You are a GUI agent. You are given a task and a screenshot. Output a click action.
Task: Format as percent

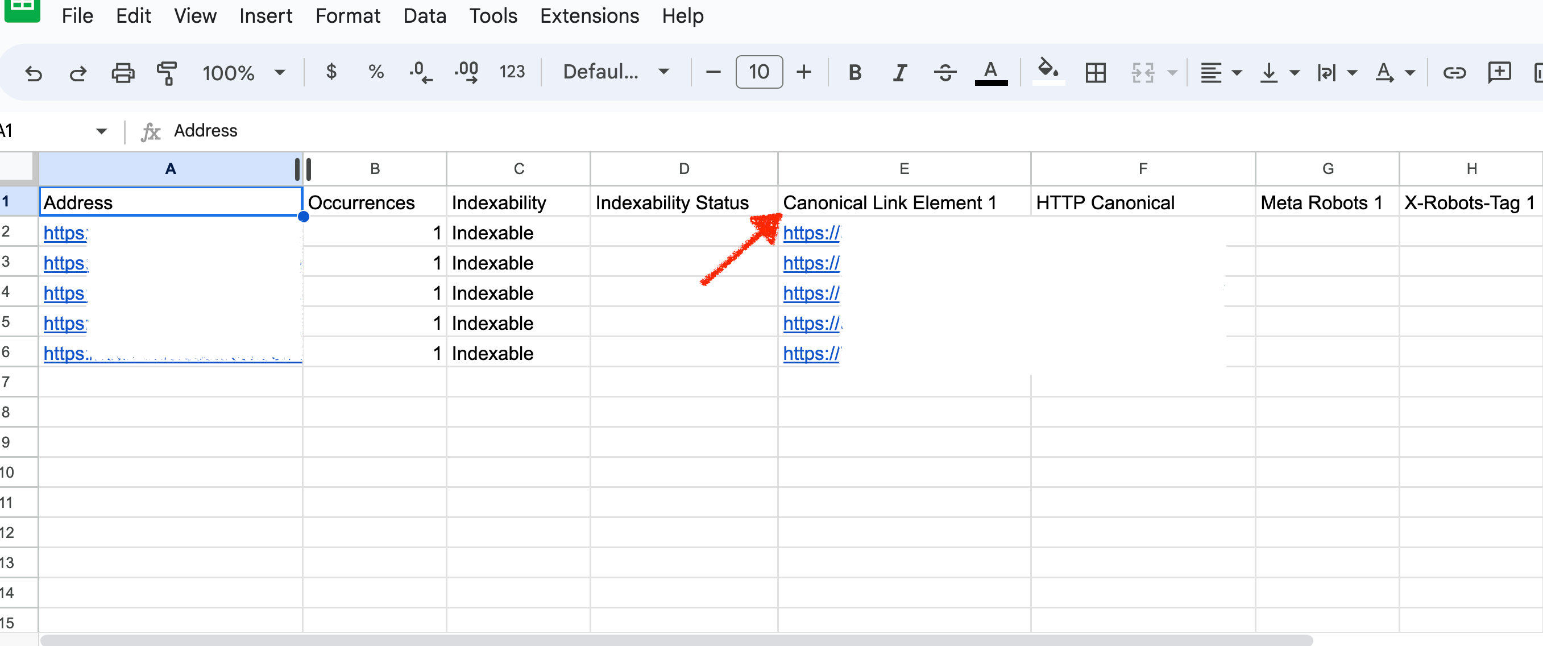click(x=376, y=72)
